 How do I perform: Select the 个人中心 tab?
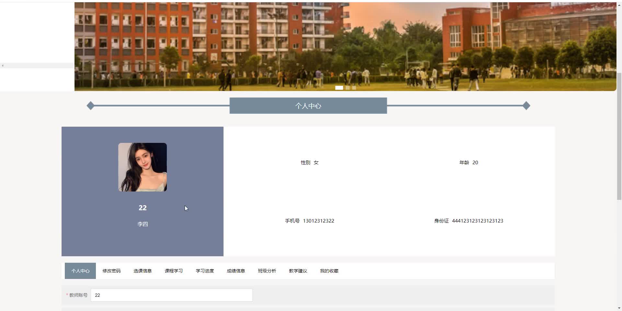[x=80, y=271]
